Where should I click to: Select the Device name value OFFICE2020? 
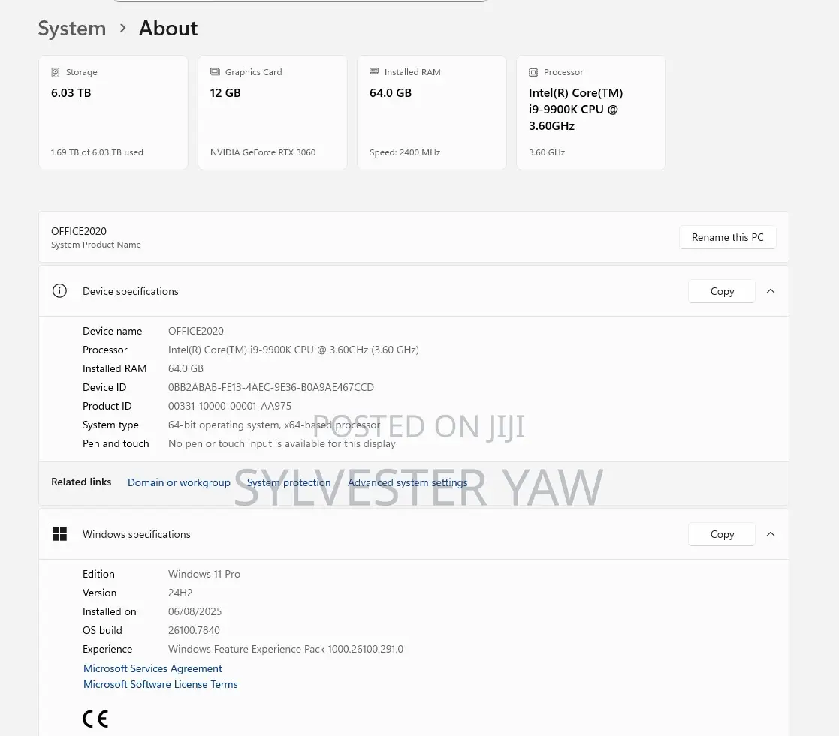point(196,331)
